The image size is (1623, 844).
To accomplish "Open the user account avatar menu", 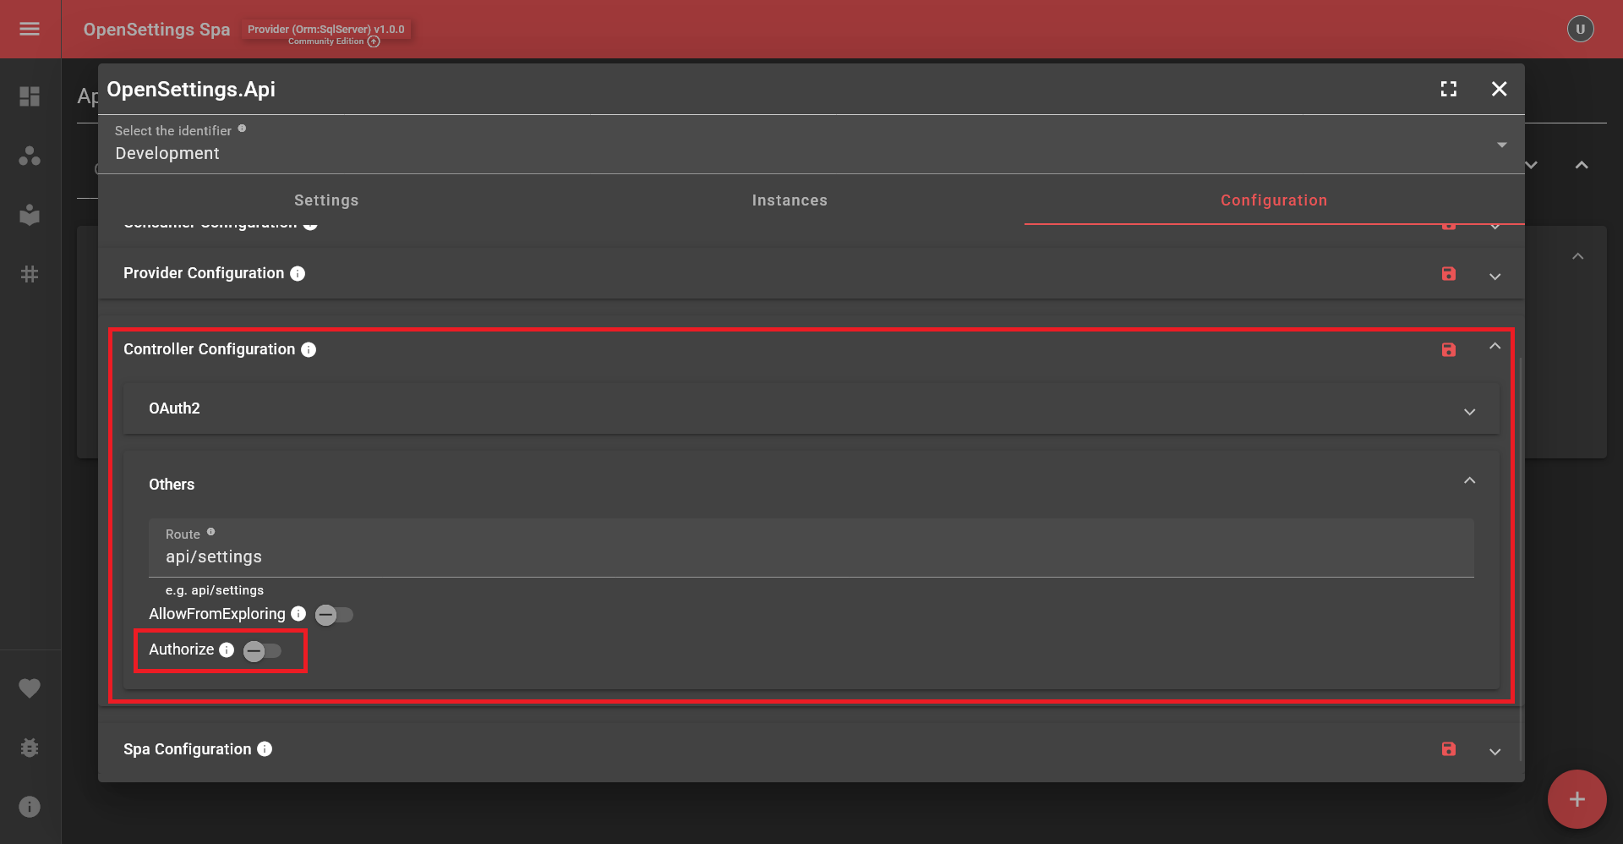I will click(x=1580, y=29).
